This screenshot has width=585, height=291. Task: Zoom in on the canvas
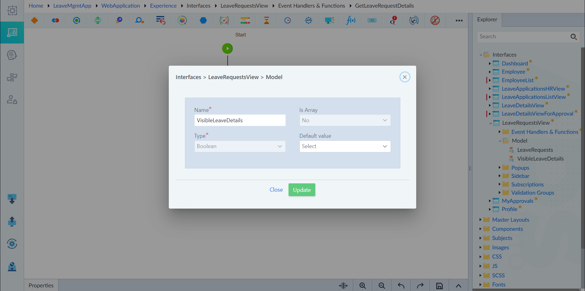tap(363, 286)
